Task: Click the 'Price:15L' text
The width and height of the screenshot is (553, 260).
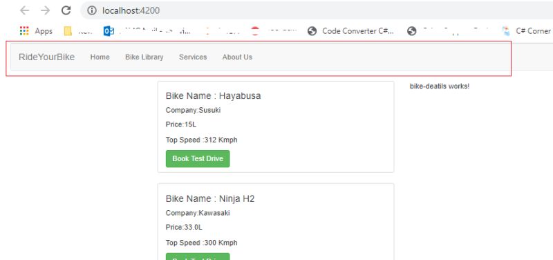Action: click(181, 124)
